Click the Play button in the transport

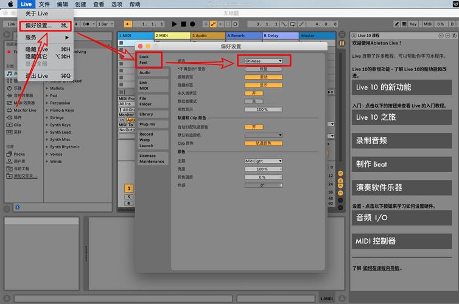(175, 24)
